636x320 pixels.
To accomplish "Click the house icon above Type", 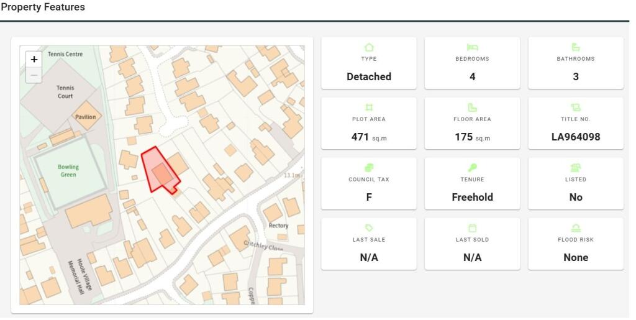I will [369, 47].
